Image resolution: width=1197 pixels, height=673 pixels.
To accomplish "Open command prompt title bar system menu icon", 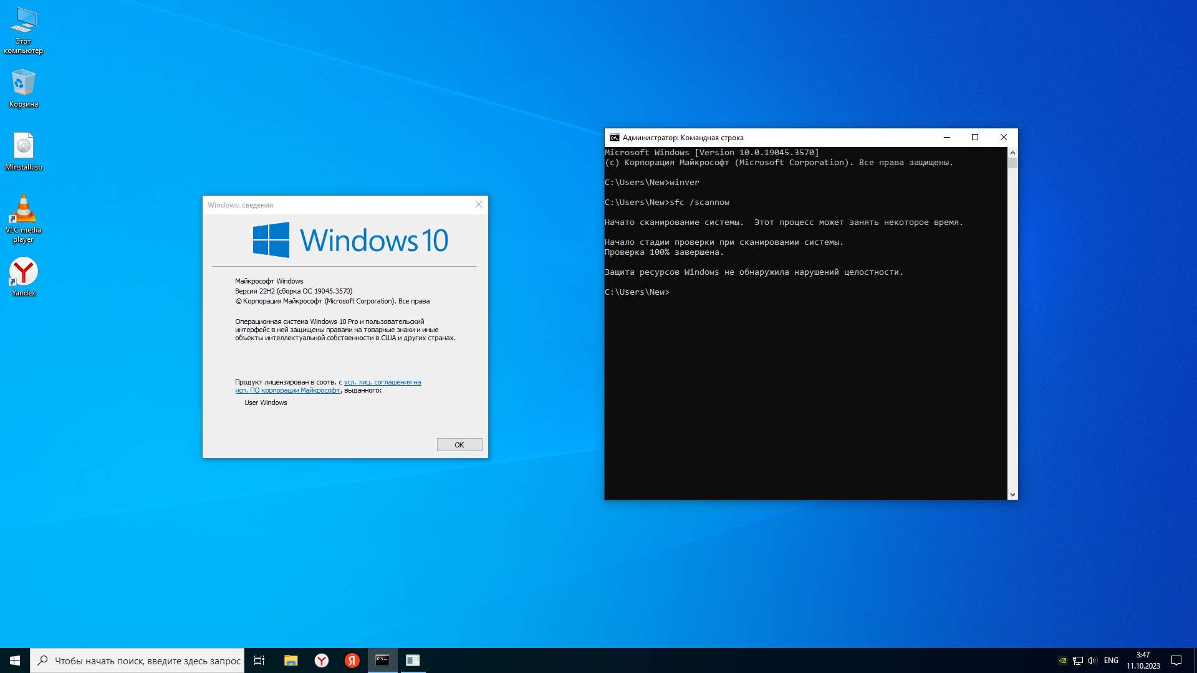I will 614,138.
